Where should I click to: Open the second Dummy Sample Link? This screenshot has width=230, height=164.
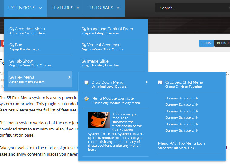[182, 105]
